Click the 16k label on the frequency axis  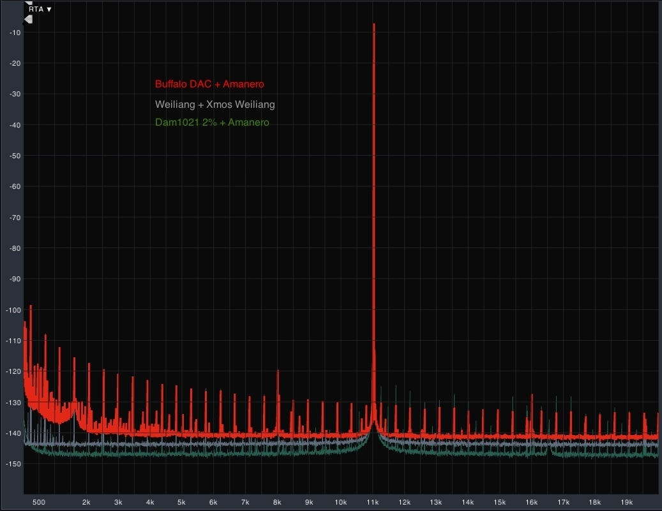pyautogui.click(x=531, y=502)
